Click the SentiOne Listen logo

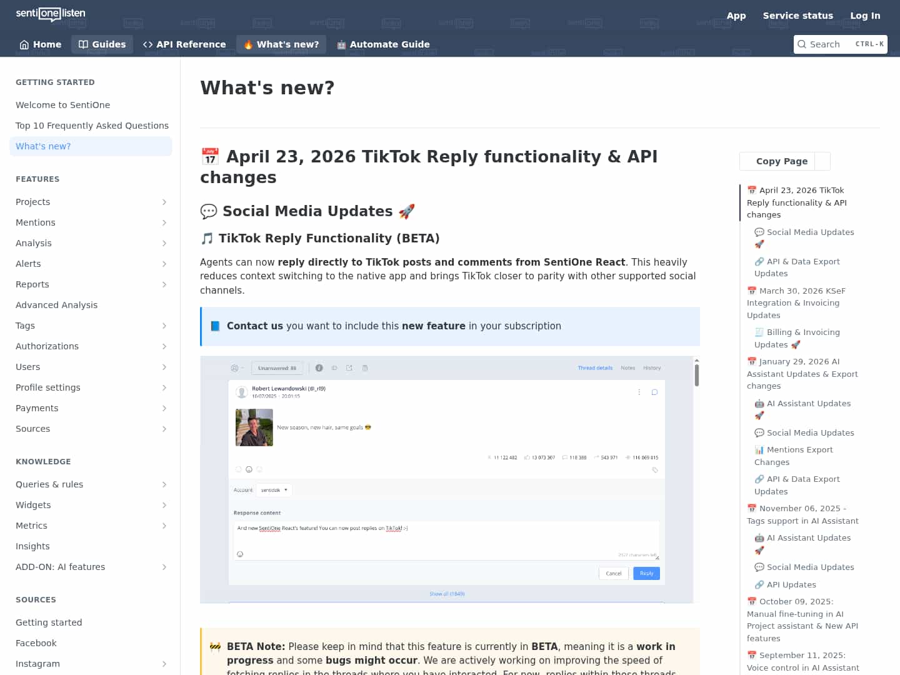point(51,14)
